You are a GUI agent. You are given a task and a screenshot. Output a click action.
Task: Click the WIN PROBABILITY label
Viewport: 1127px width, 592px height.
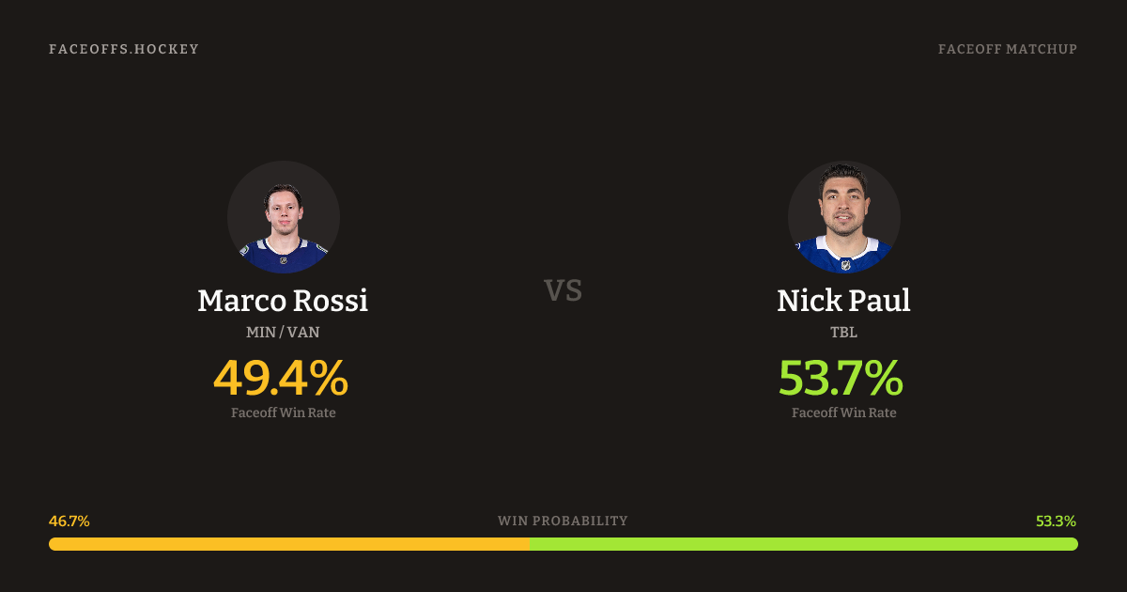563,521
